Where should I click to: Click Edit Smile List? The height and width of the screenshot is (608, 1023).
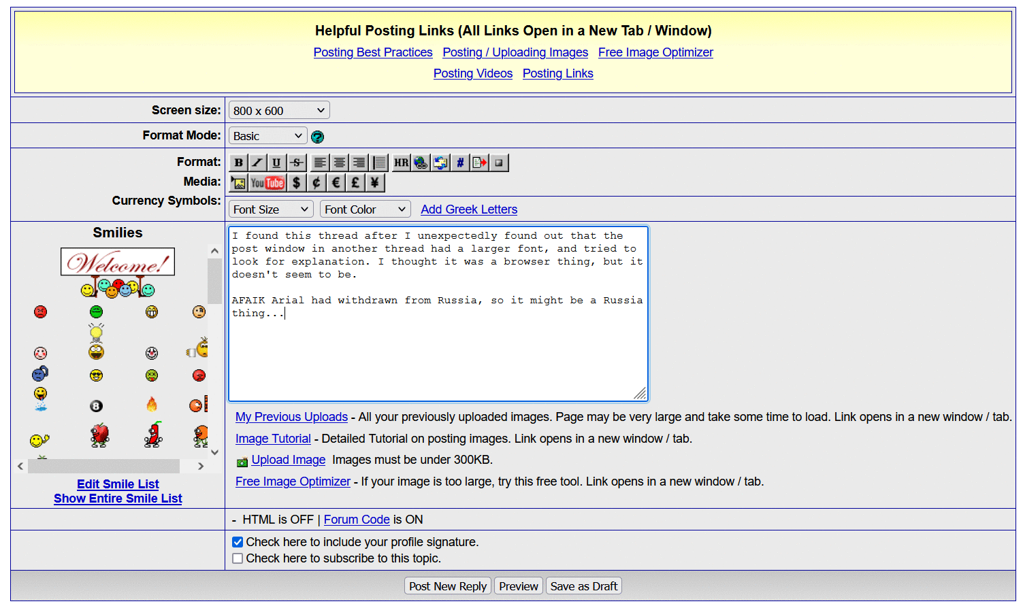[118, 484]
